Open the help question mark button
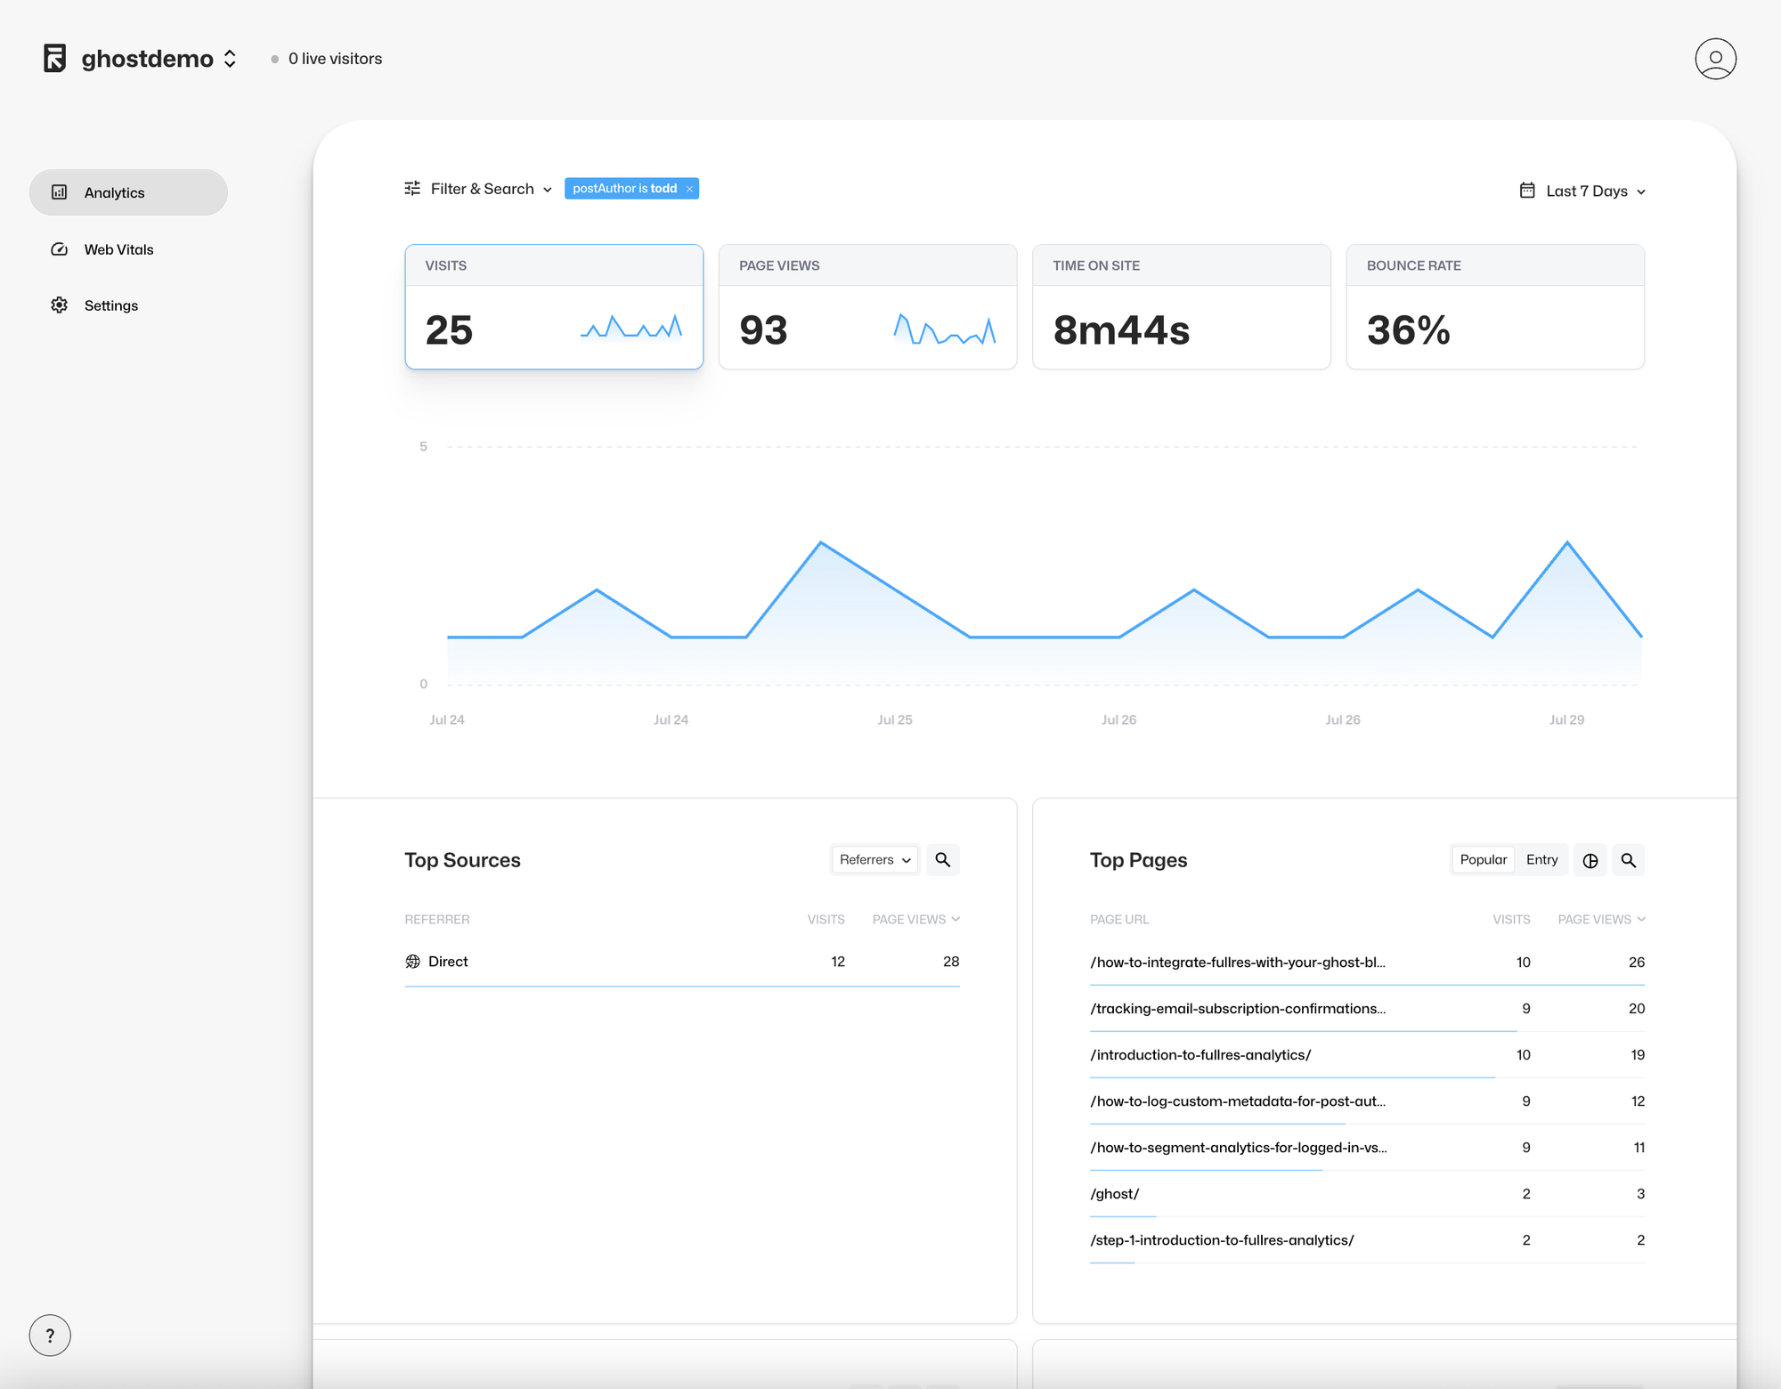 (50, 1335)
